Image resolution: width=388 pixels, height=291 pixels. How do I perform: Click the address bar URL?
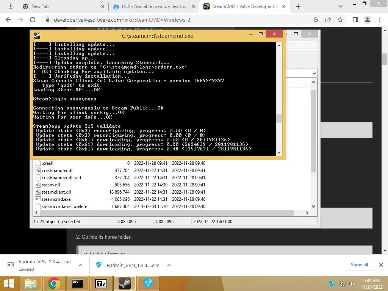point(122,20)
